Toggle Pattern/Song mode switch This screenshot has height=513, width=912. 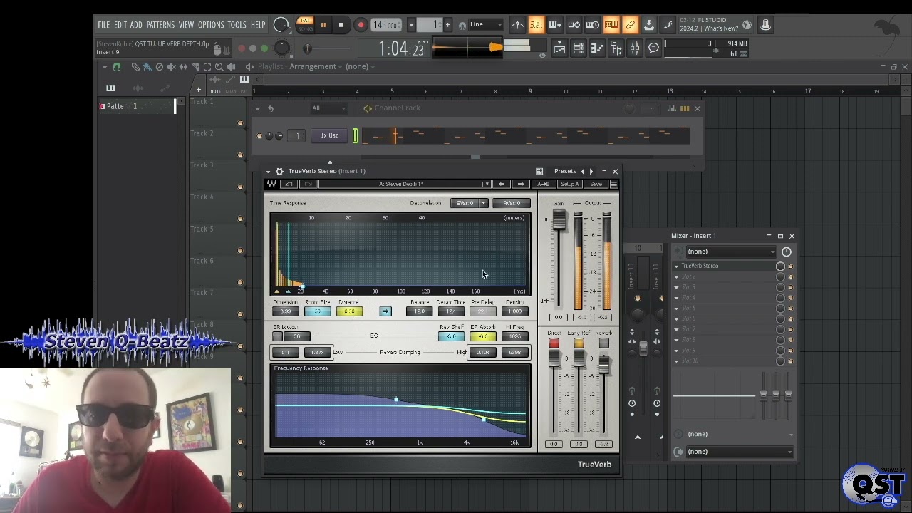[x=304, y=24]
